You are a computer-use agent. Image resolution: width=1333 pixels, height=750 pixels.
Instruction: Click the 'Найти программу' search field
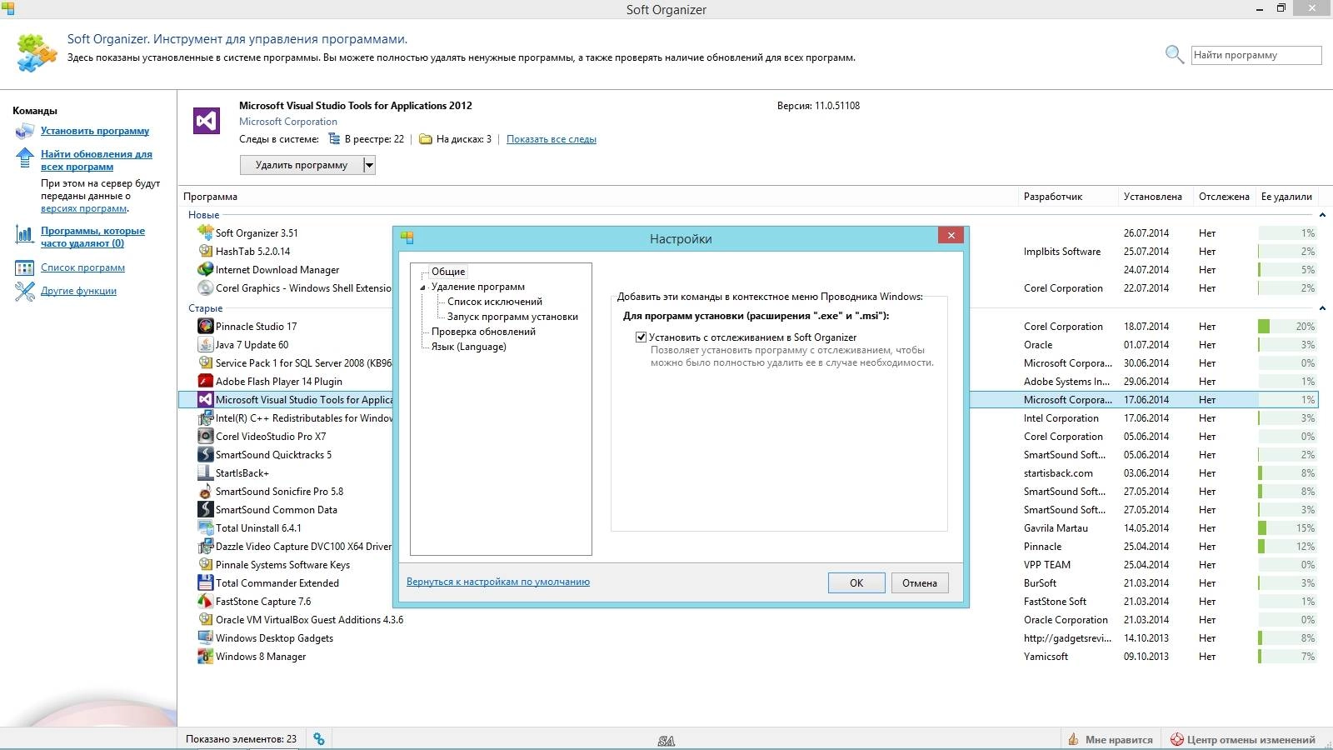point(1256,55)
